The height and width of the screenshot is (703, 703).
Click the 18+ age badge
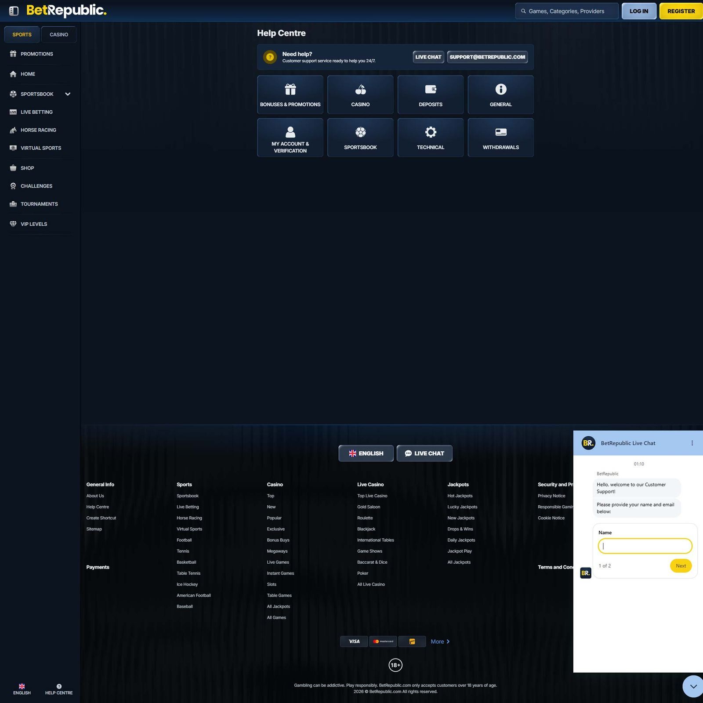(x=395, y=665)
